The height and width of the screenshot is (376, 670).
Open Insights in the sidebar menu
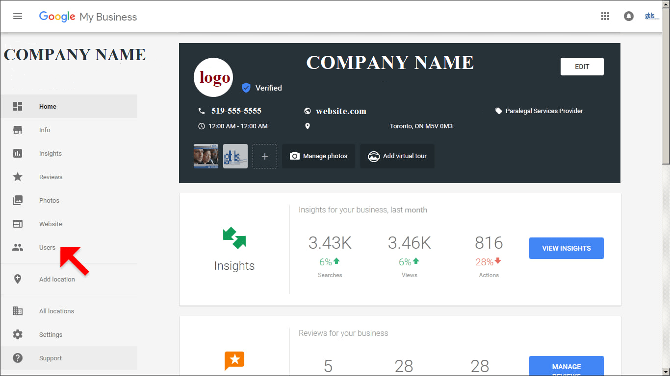[69, 153]
